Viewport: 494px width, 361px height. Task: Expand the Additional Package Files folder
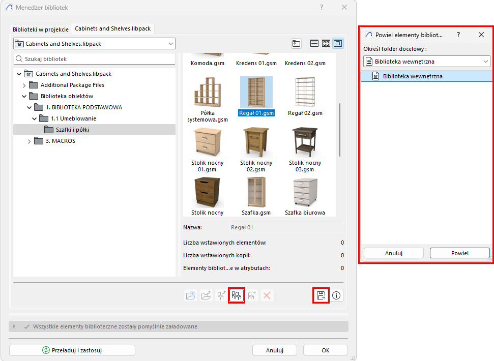tap(24, 85)
